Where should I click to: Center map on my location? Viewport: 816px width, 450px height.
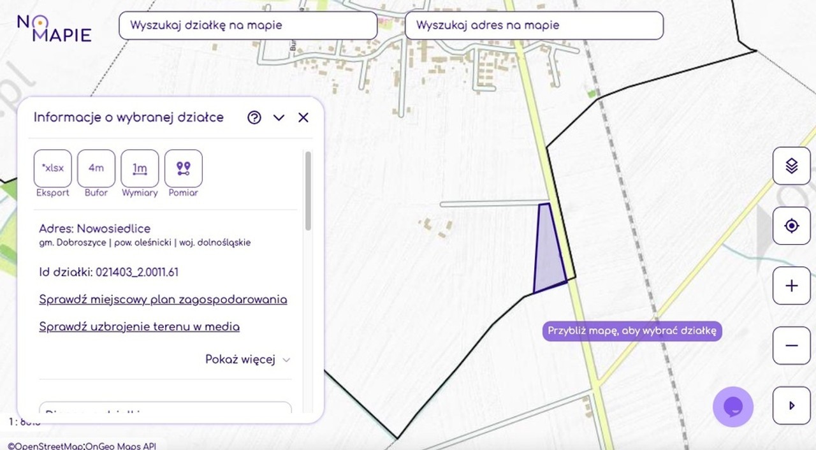coord(792,226)
